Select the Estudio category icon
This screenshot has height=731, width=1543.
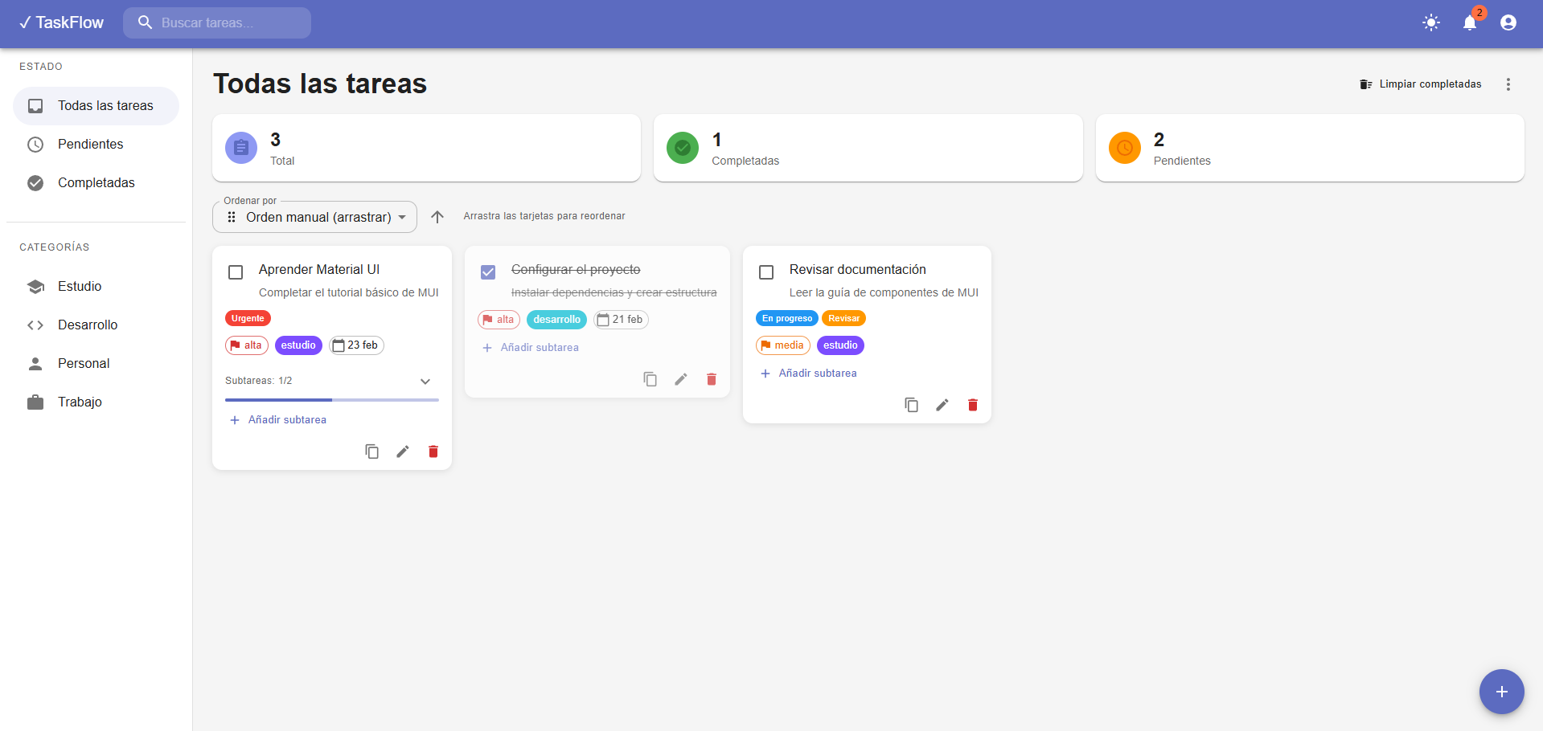[35, 286]
